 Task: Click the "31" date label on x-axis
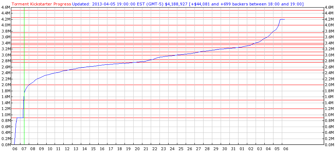(x=233, y=149)
